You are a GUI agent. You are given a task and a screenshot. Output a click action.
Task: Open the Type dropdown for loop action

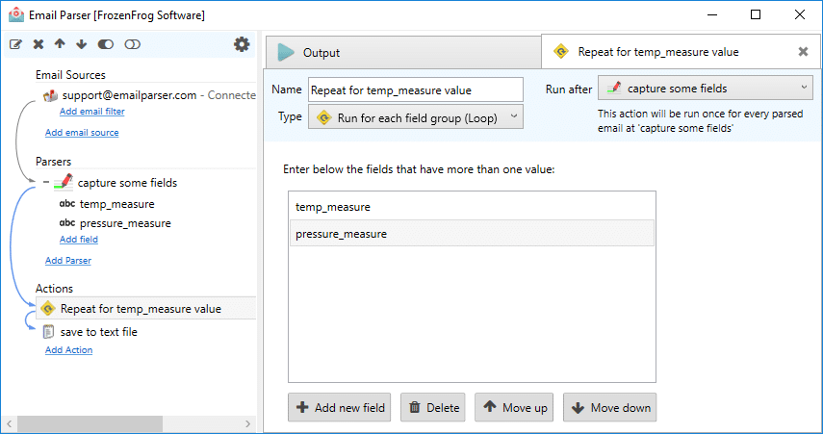point(416,117)
